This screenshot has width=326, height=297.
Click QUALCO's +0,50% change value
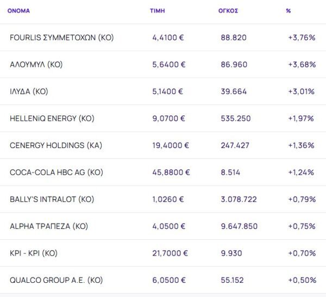click(302, 280)
